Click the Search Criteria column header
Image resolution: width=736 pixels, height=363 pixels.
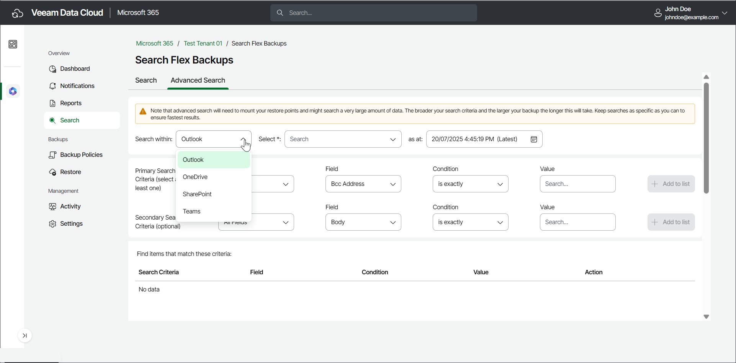[x=159, y=272]
